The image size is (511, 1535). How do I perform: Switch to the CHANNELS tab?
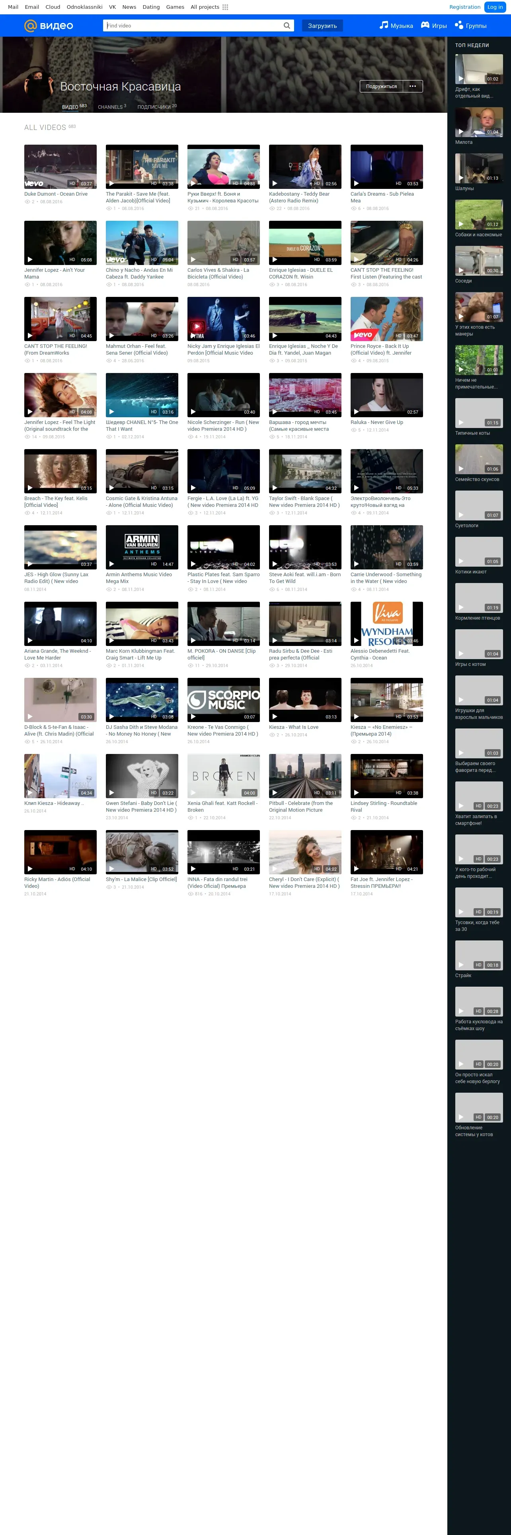pos(112,107)
